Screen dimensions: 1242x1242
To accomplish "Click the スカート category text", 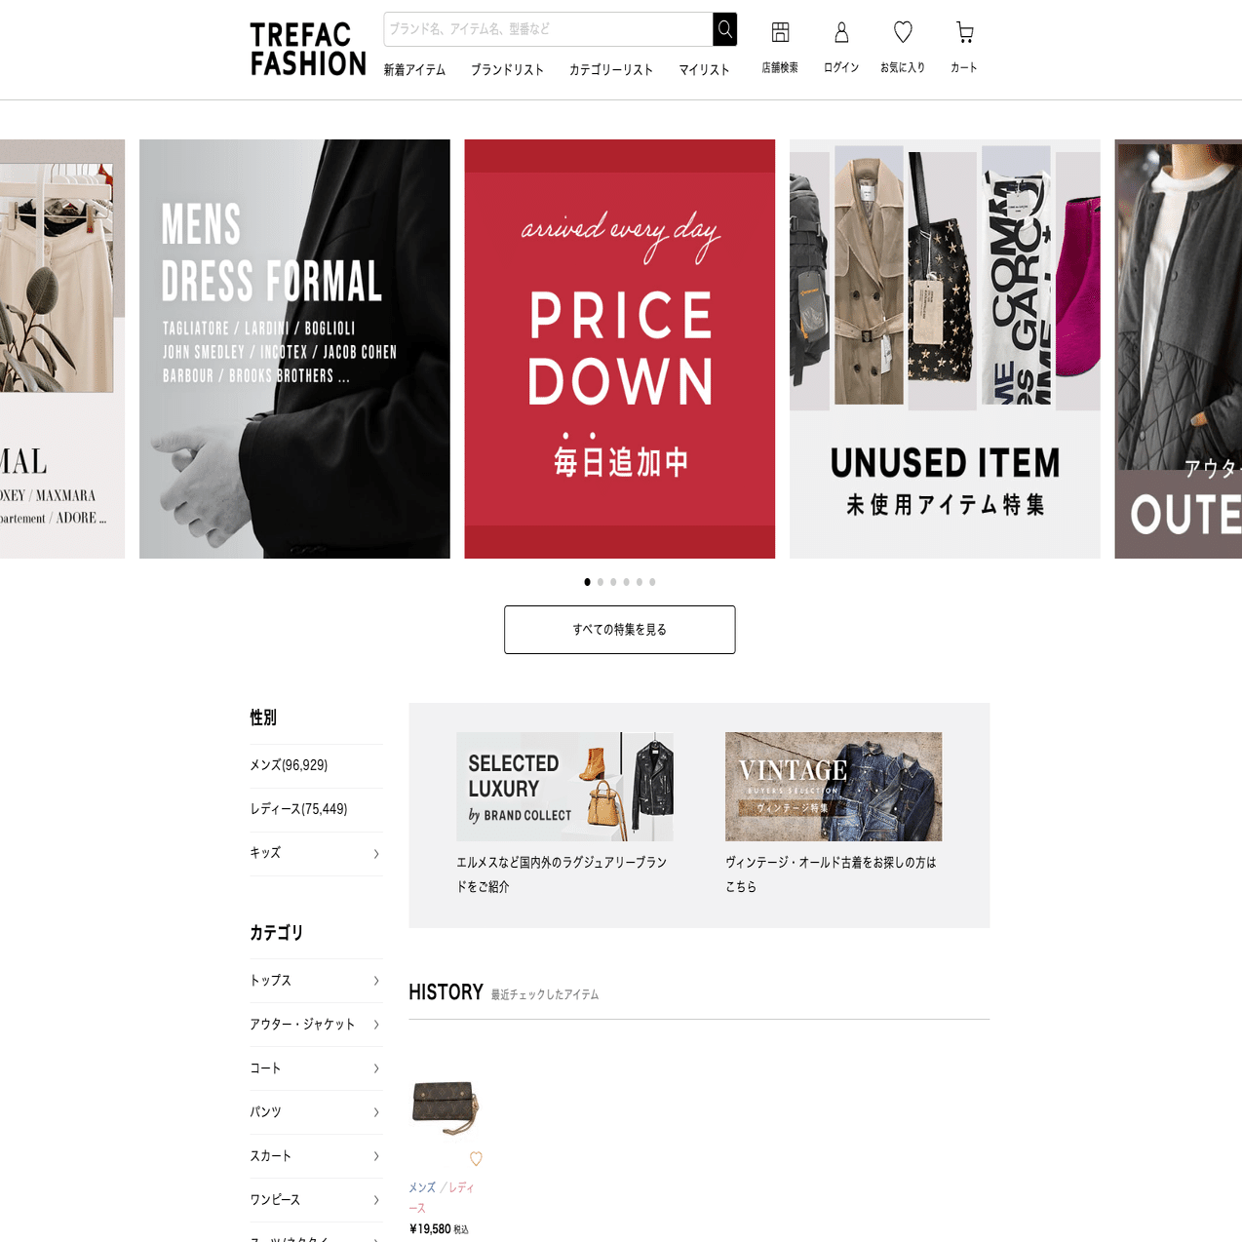I will (x=271, y=1156).
